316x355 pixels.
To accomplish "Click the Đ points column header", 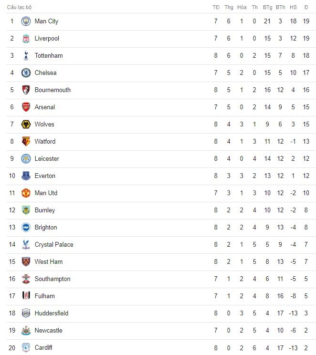I will (306, 8).
